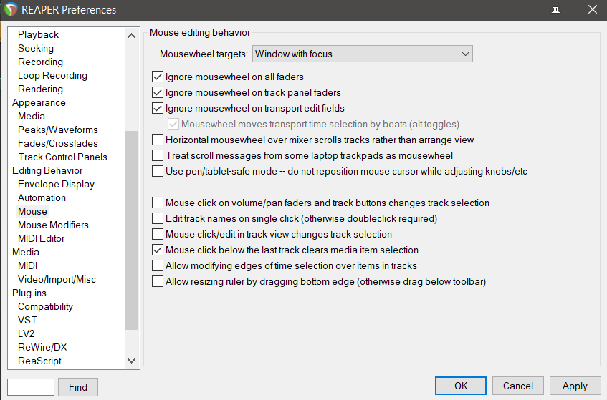Image resolution: width=607 pixels, height=400 pixels.
Task: Select ReaScript in the preferences tree
Action: coord(39,361)
